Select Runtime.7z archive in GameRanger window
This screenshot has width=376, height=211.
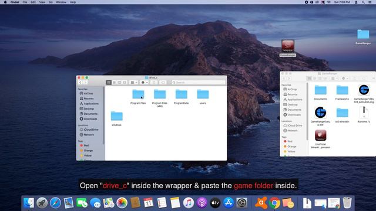pyautogui.click(x=364, y=113)
